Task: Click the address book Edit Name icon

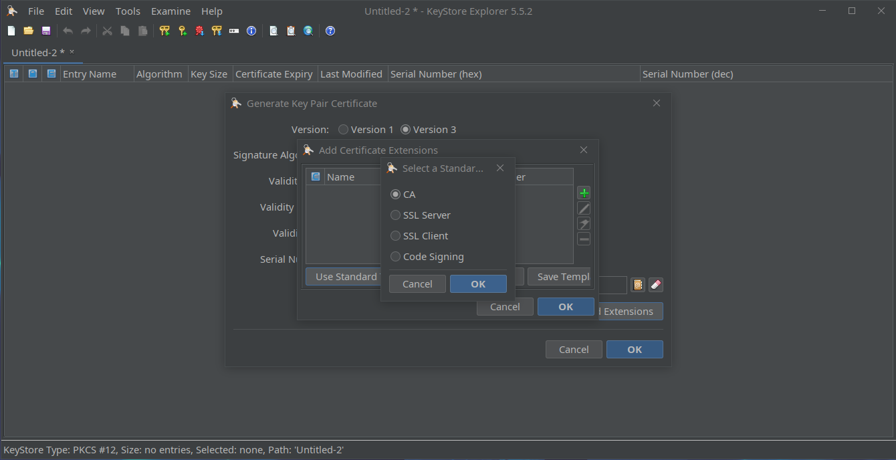Action: point(638,285)
